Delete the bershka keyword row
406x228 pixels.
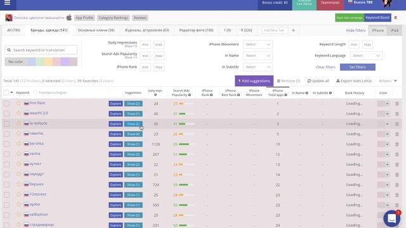[x=397, y=144]
